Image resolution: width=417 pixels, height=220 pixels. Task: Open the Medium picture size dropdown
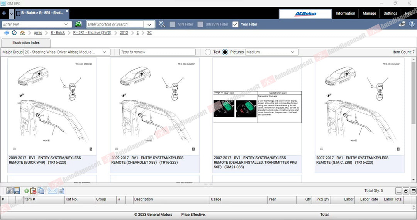click(x=271, y=52)
